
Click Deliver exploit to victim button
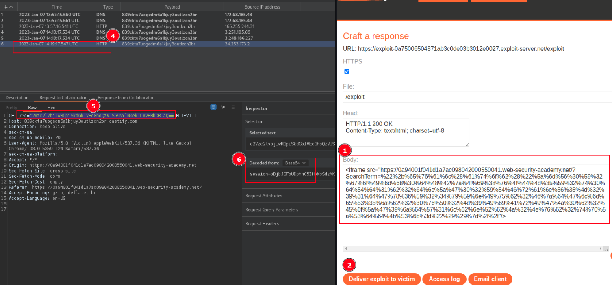[382, 279]
